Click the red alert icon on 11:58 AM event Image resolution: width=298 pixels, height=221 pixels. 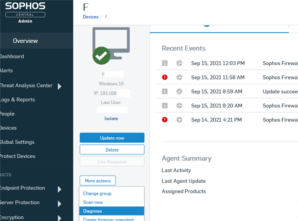click(164, 77)
